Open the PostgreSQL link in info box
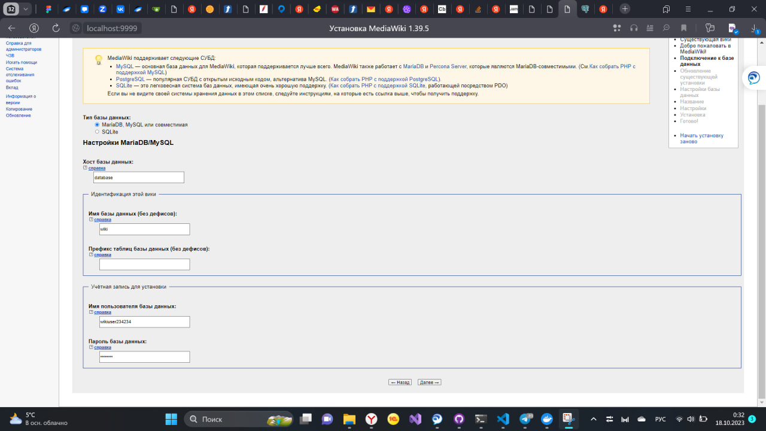Screen dimensions: 766x431 (130, 79)
